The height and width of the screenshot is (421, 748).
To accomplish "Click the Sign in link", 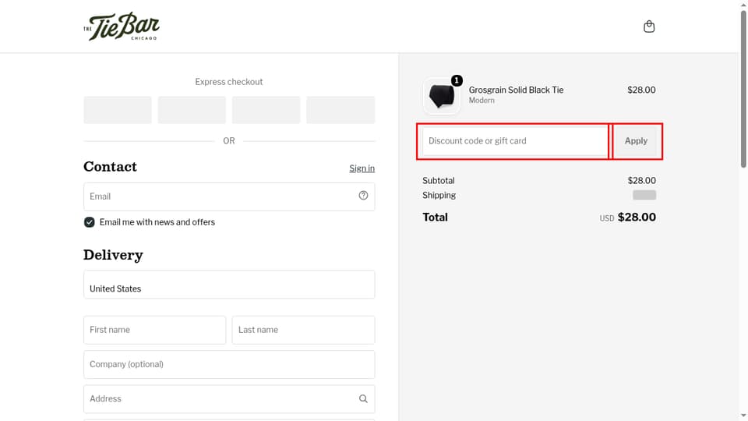I will click(362, 168).
